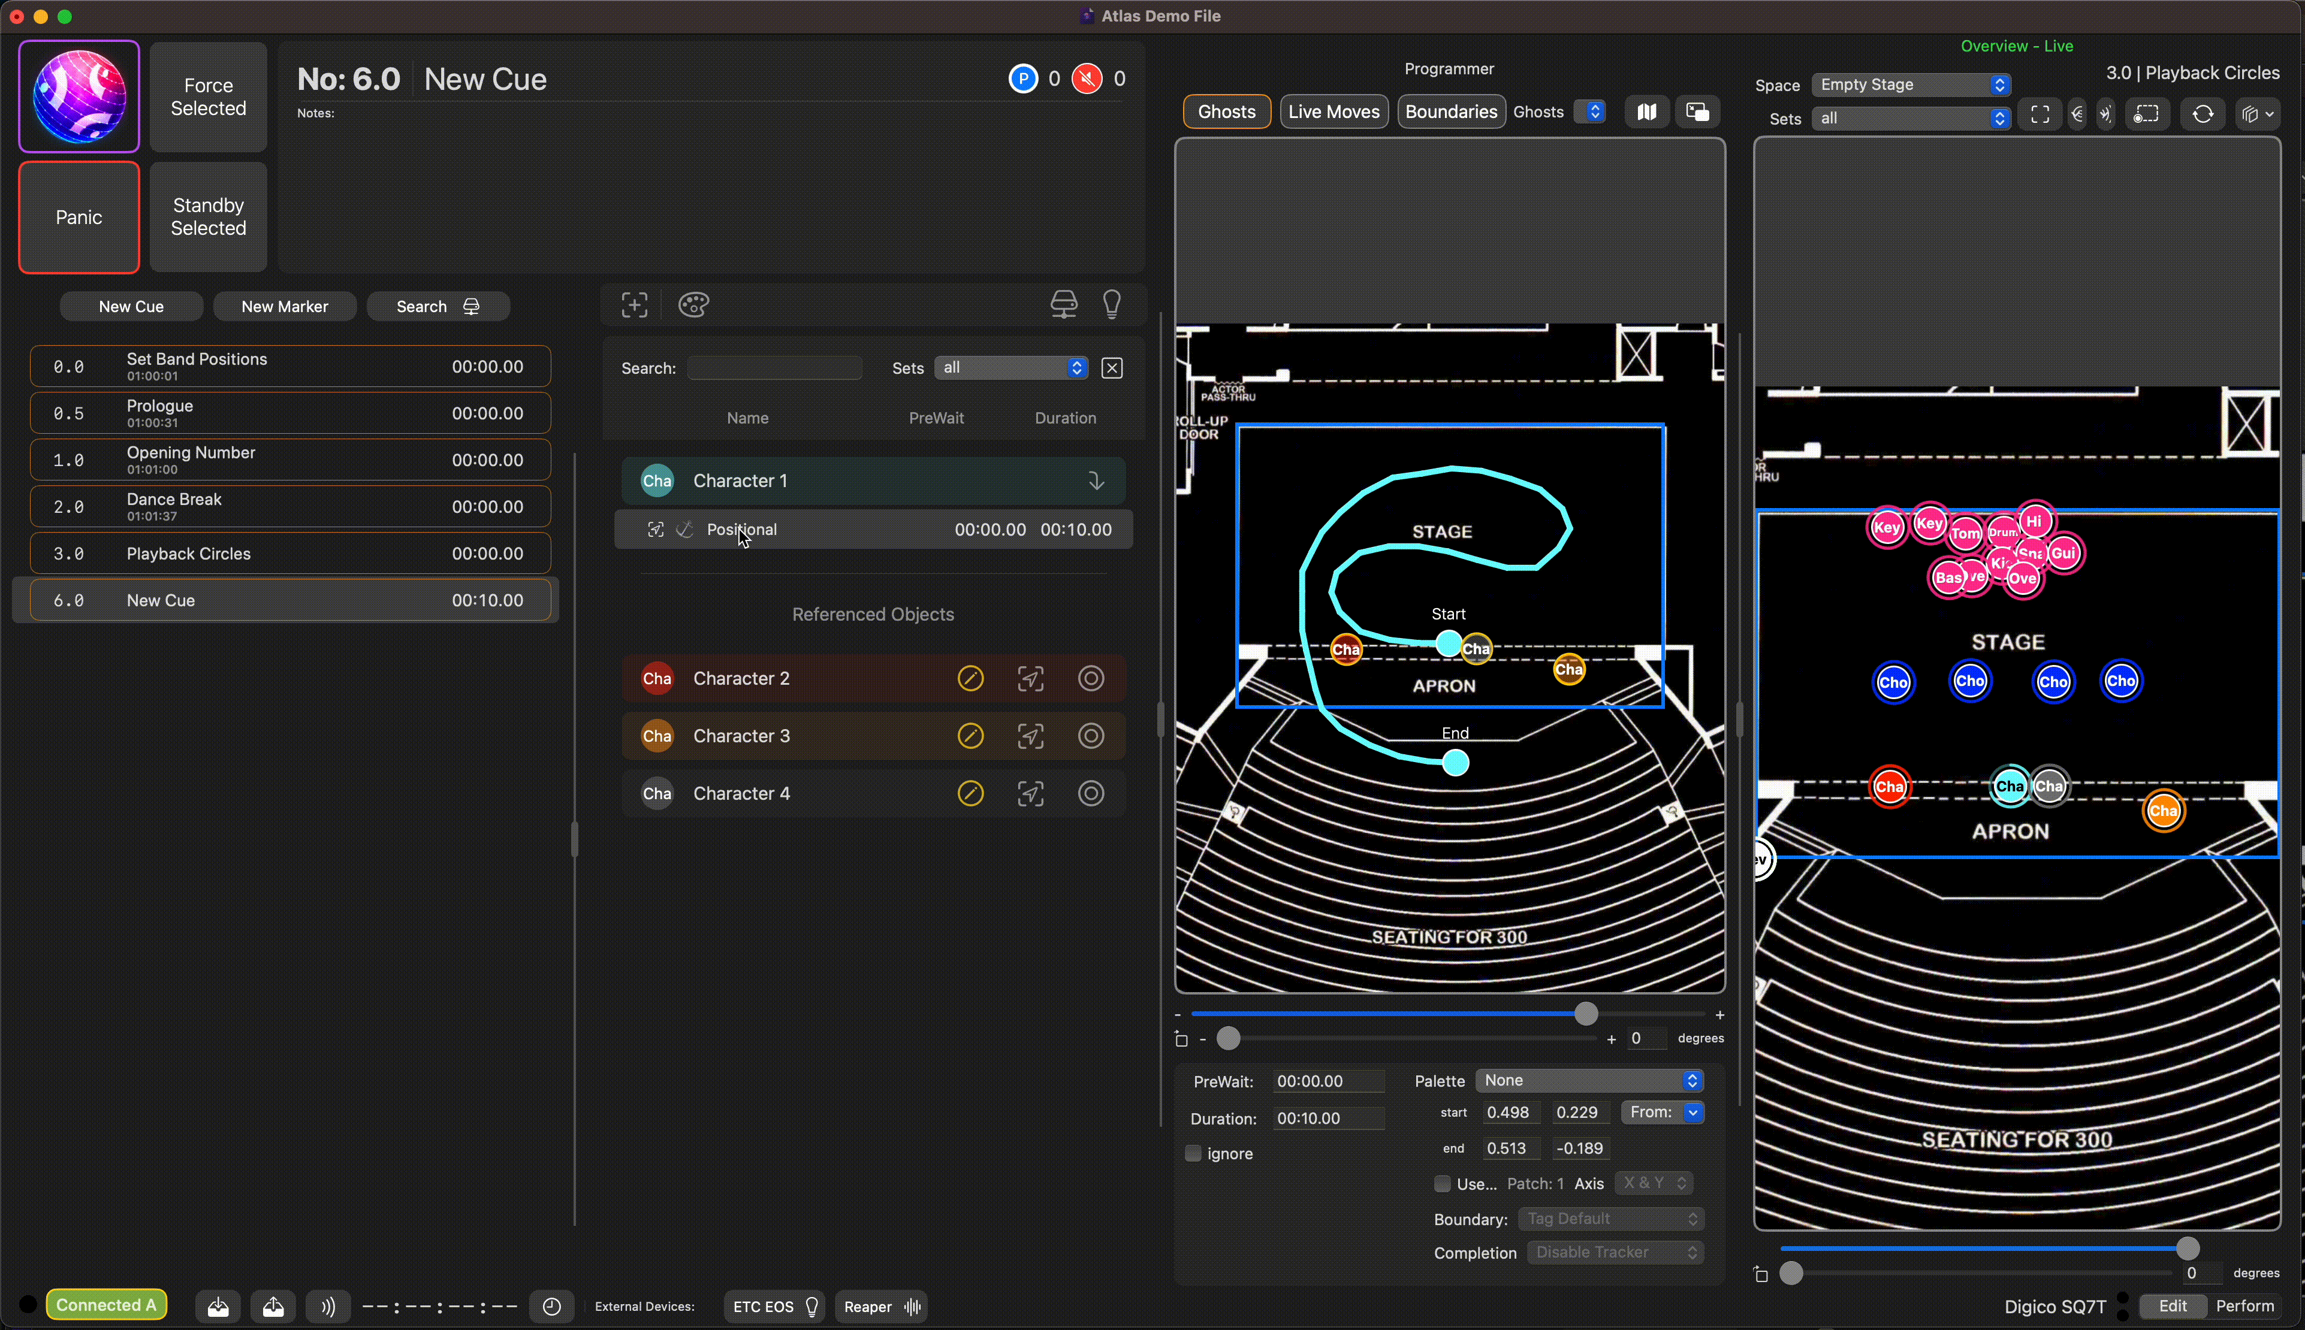This screenshot has width=2305, height=1330.
Task: Open the color palette icon
Action: click(693, 305)
